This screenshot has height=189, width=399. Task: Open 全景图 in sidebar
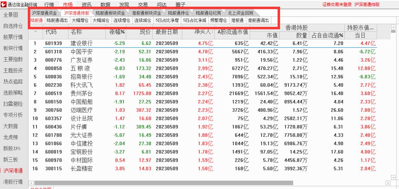[11, 15]
